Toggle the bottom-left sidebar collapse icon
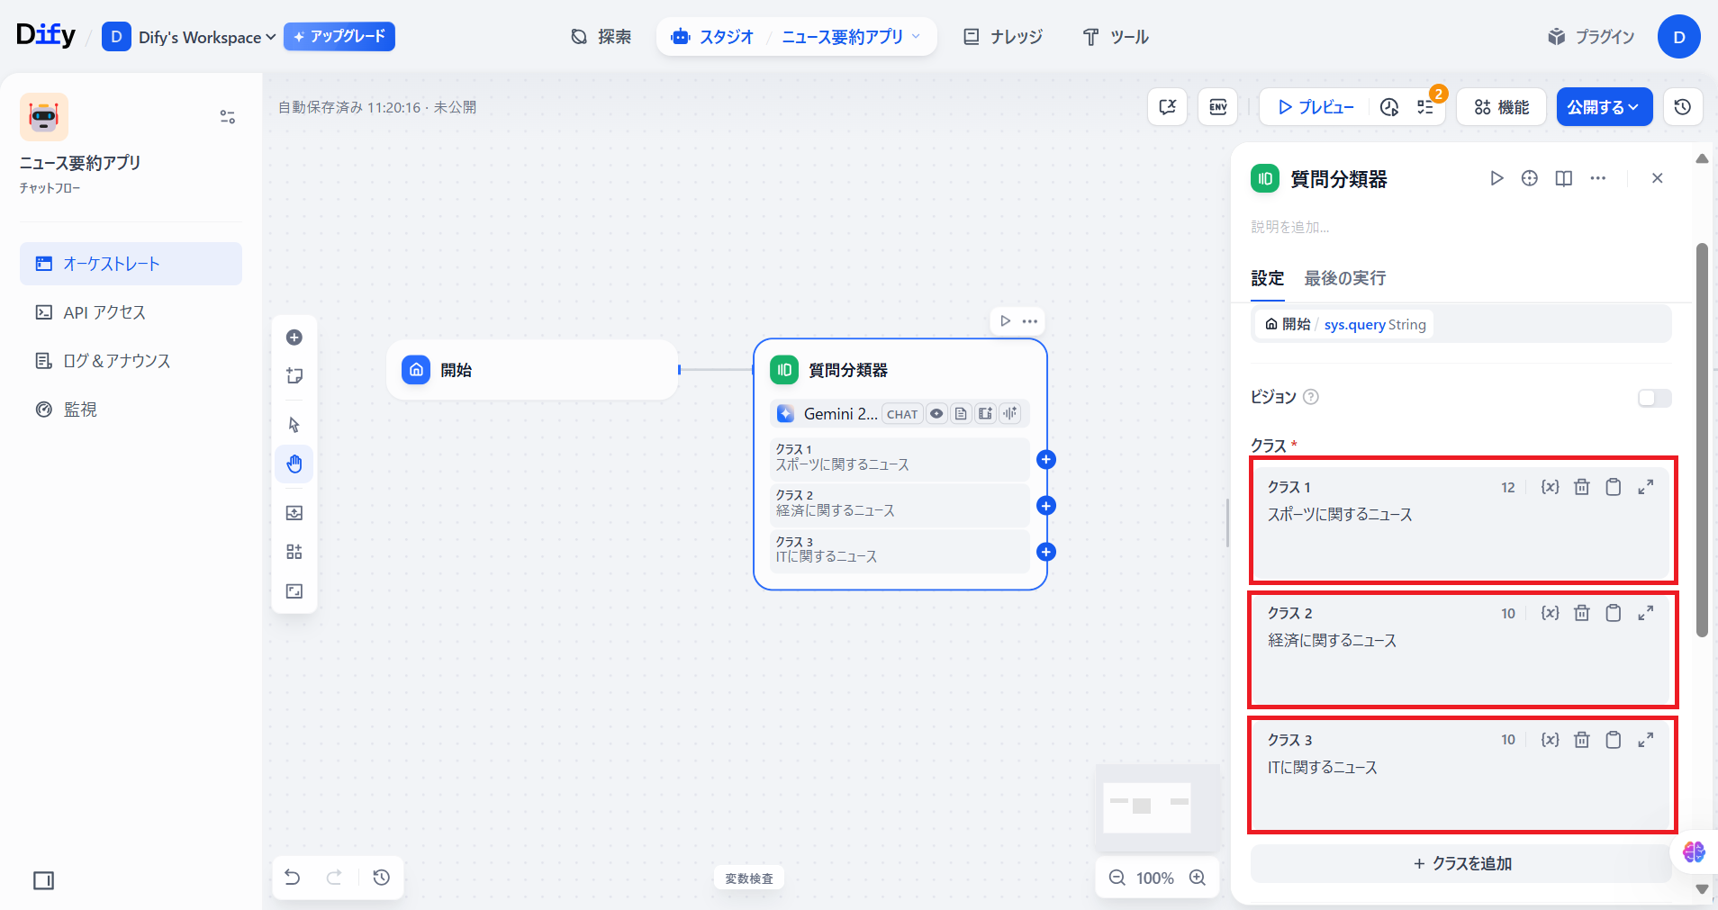This screenshot has height=910, width=1718. tap(43, 880)
